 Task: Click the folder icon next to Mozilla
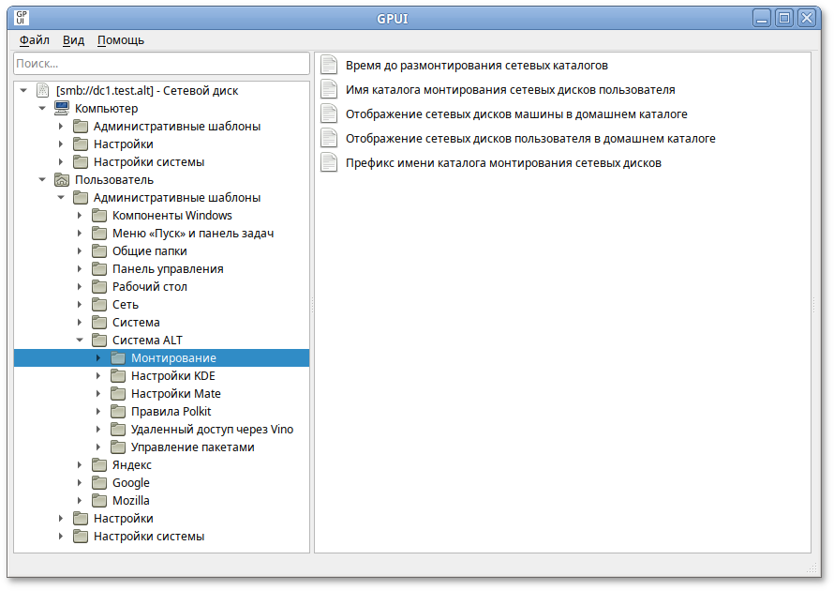click(99, 501)
